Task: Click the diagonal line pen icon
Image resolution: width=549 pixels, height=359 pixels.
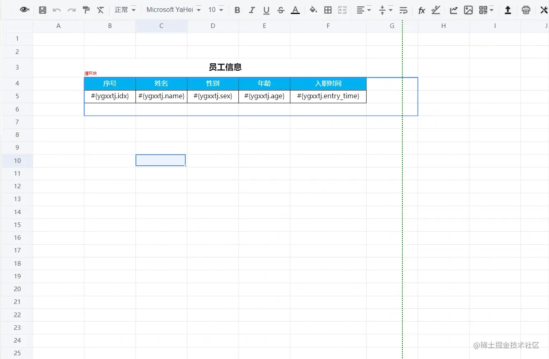Action: [436, 10]
